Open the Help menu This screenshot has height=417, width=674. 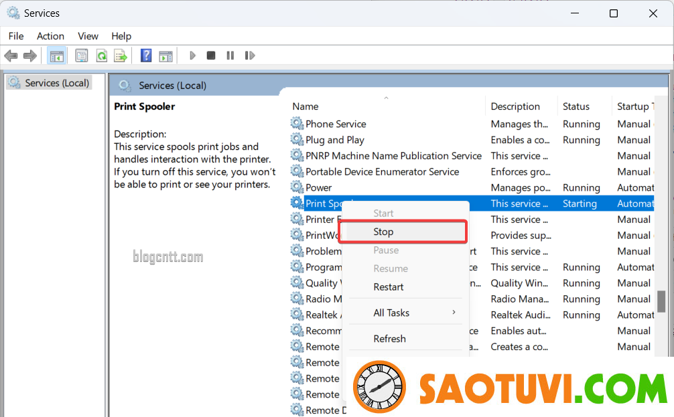coord(121,36)
